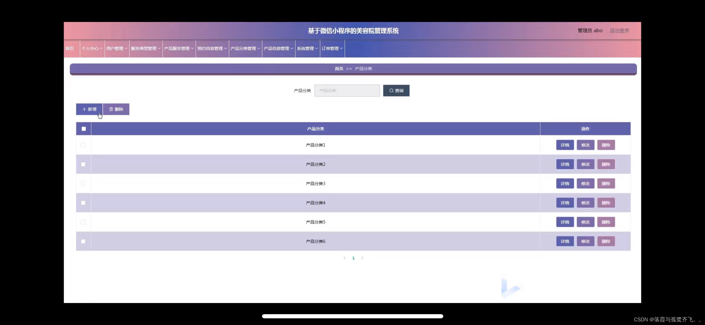
Task: Click 退出登录 to log out
Action: (619, 31)
